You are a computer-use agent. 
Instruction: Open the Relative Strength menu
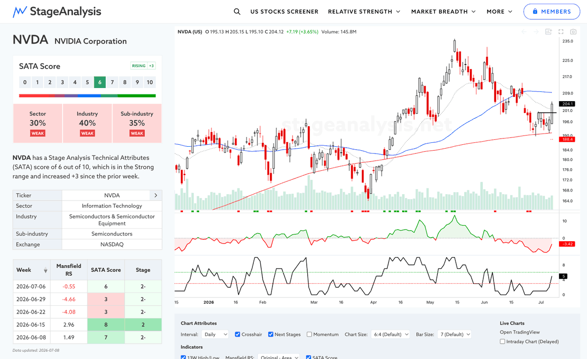[x=364, y=11]
